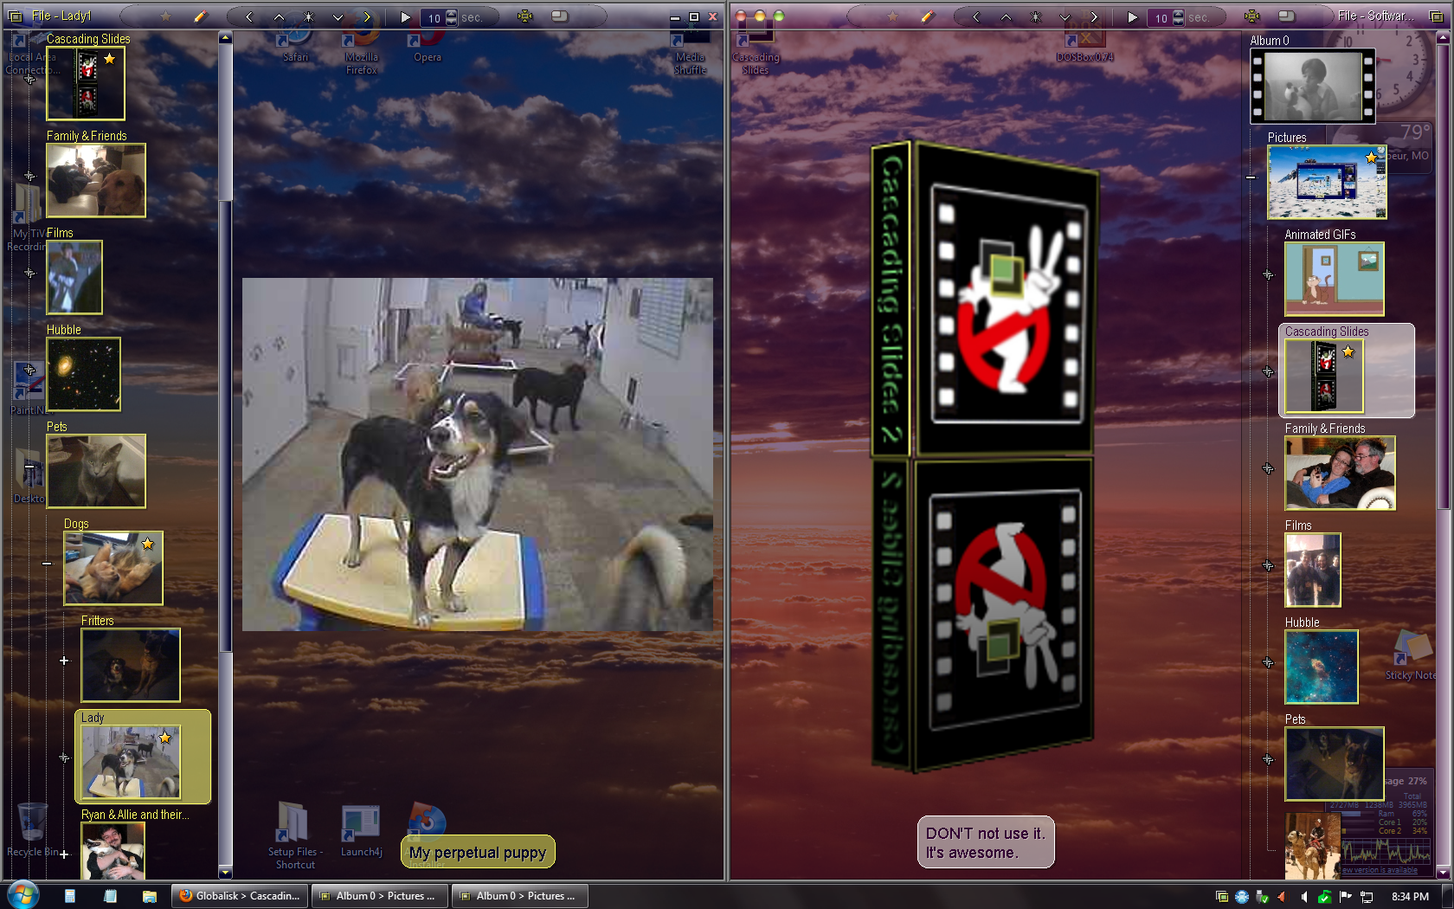This screenshot has height=909, width=1454.
Task: Toggle the layout switch in Lady1 toolbar
Action: pyautogui.click(x=560, y=16)
